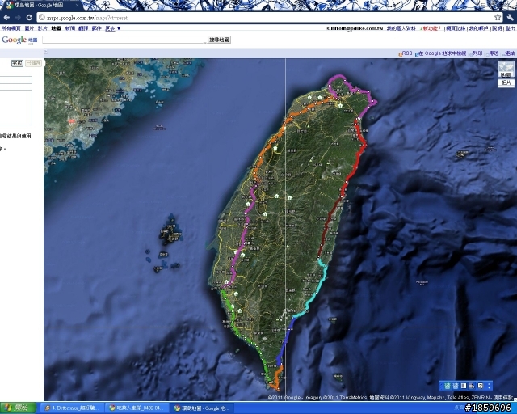
Task: Click the second icon in the language toolbar
Action: 456,386
